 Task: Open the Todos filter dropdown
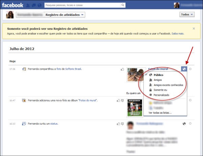187,15
